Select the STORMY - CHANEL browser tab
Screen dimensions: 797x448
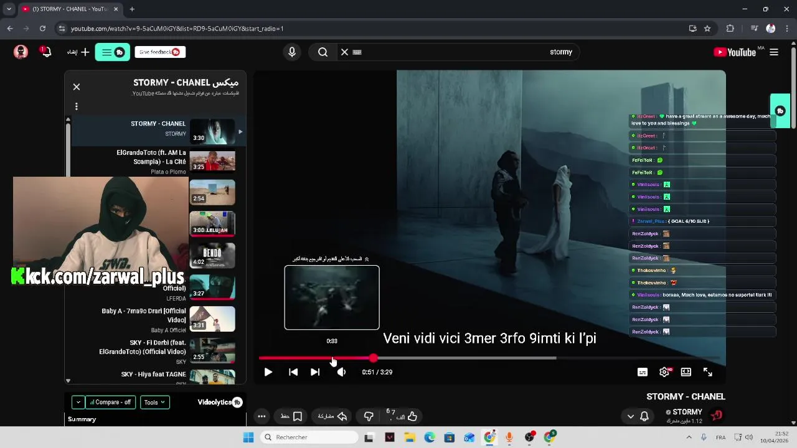pos(70,9)
